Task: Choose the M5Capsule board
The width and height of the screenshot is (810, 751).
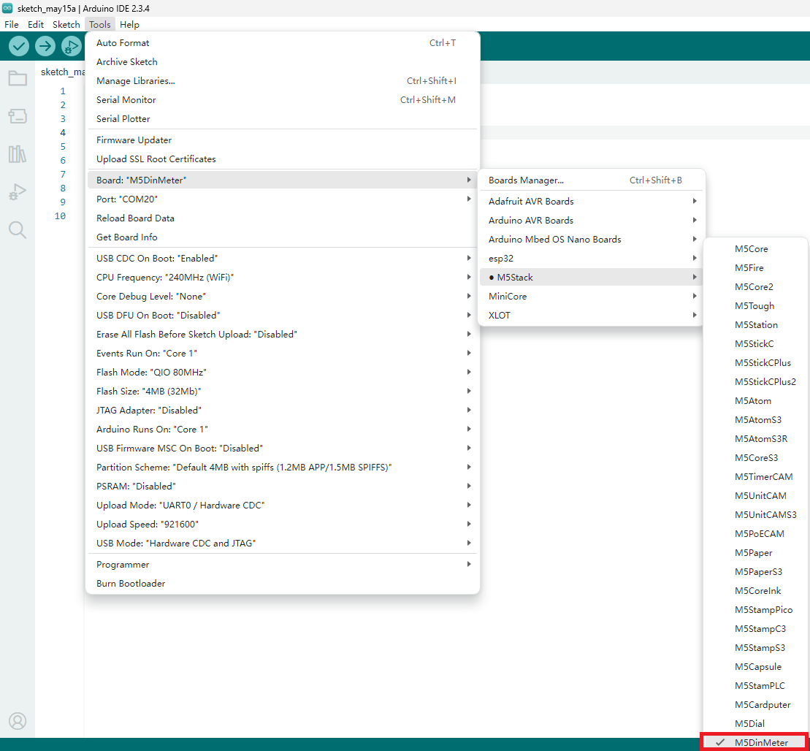Action: tap(755, 667)
